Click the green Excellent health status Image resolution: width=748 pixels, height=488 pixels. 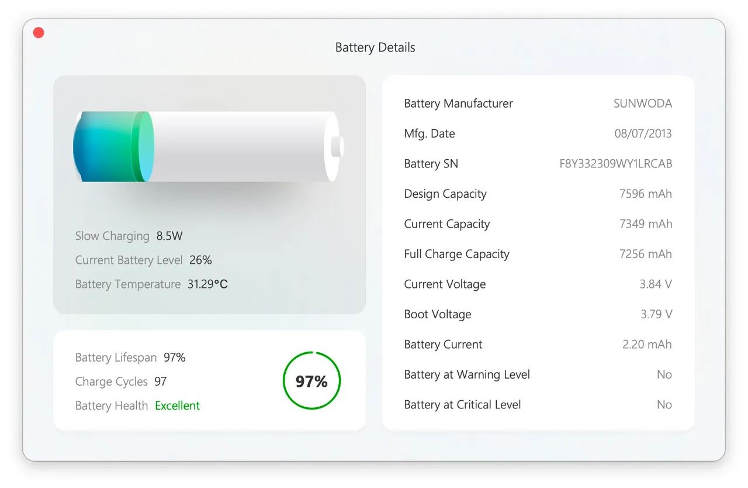(177, 405)
